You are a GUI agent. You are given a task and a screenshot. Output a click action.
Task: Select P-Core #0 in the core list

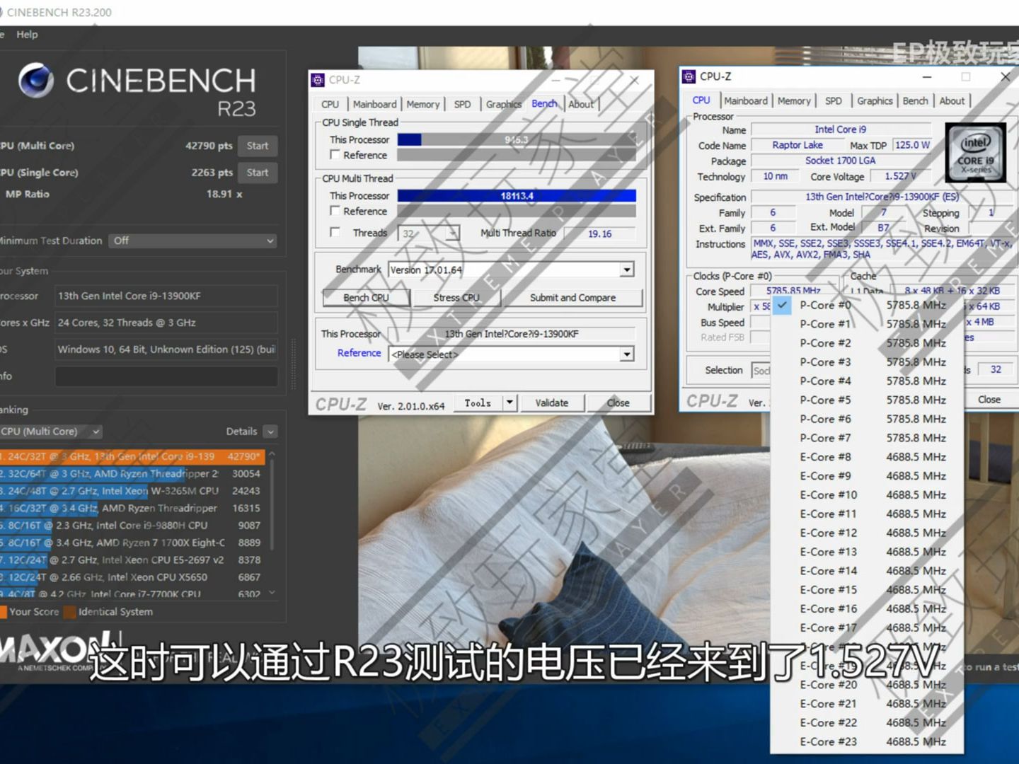click(x=867, y=305)
